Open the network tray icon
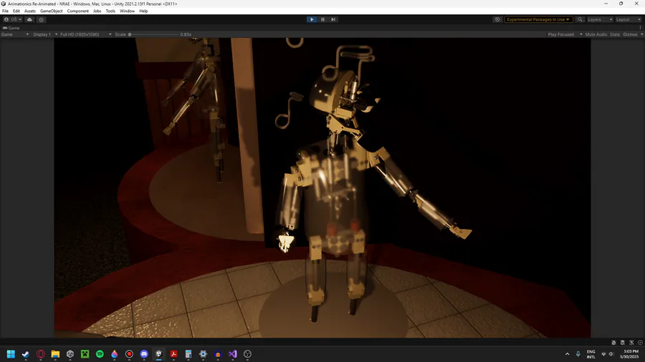The width and height of the screenshot is (645, 362). (x=603, y=354)
